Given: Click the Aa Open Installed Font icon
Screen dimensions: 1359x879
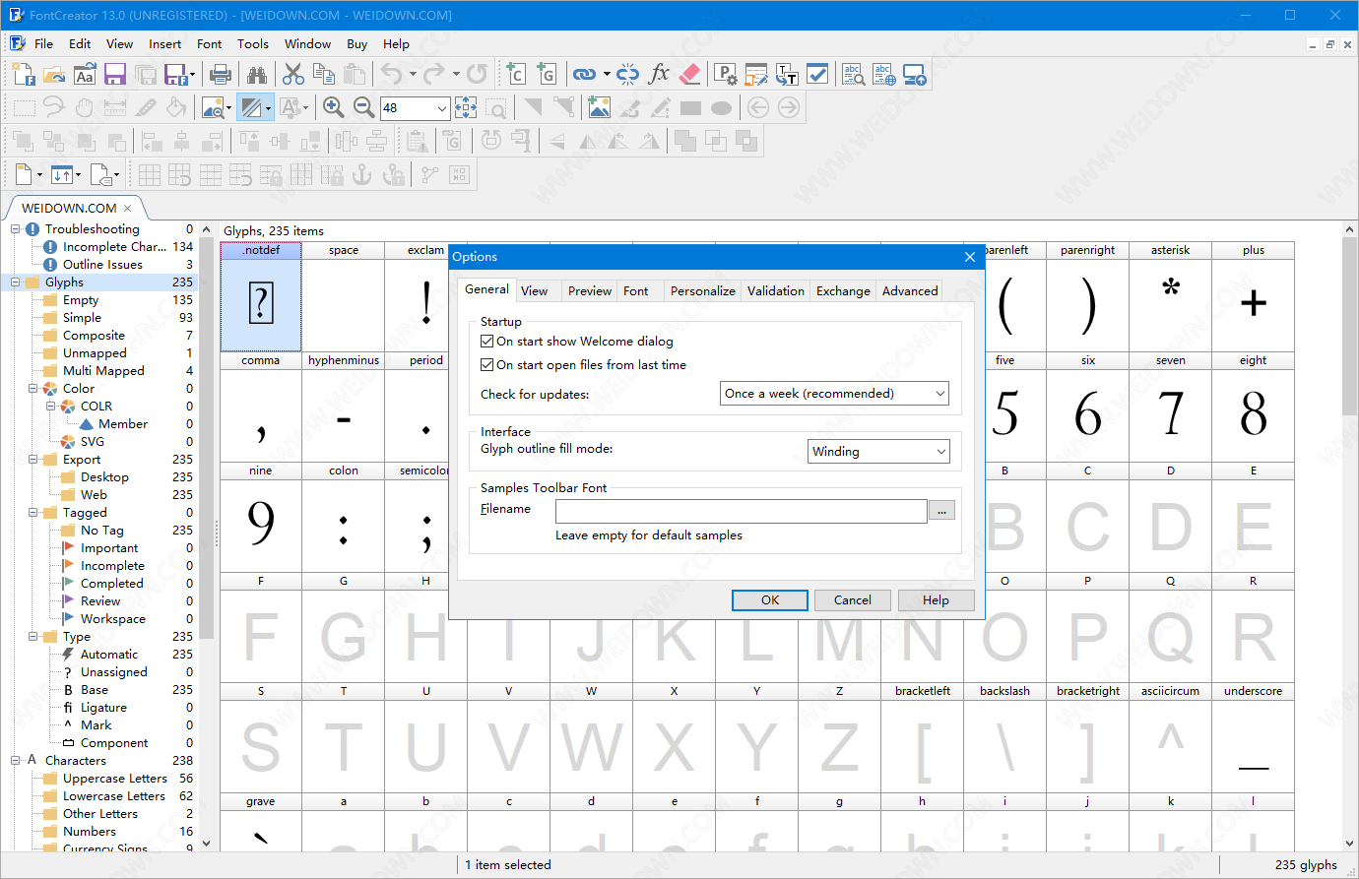Looking at the screenshot, I should [85, 74].
